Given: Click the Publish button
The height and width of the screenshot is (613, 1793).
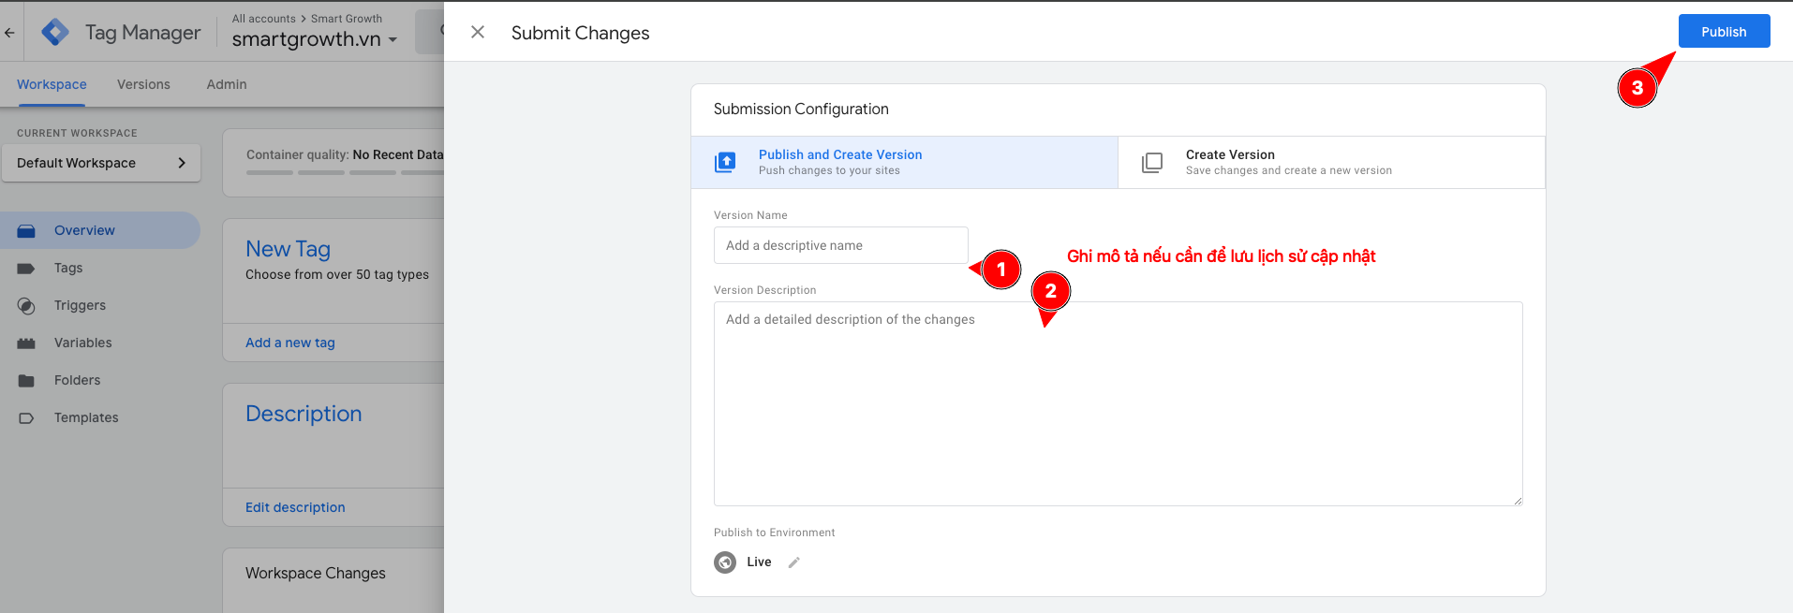Looking at the screenshot, I should [1723, 32].
